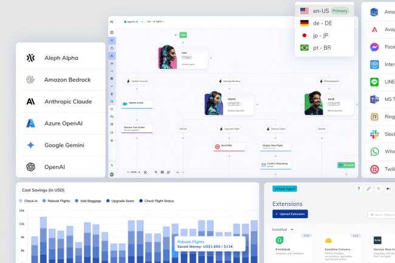Toggle Rebook Flights series in legend
Screen dimensions: 395x263
(56, 201)
